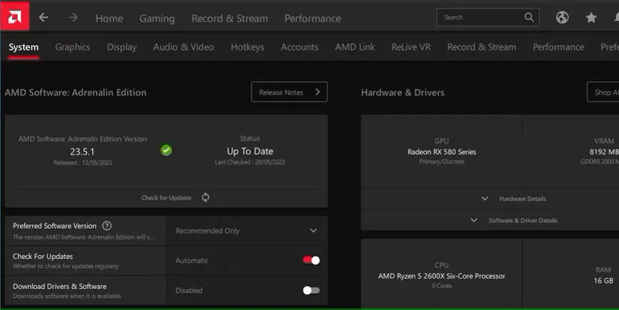Click the version number 23.5.1

82,152
